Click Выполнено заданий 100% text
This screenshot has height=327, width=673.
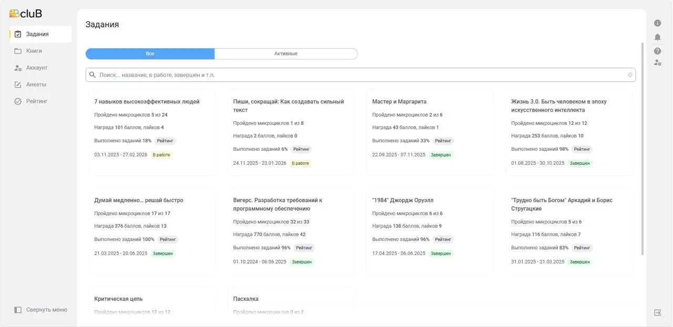click(124, 239)
